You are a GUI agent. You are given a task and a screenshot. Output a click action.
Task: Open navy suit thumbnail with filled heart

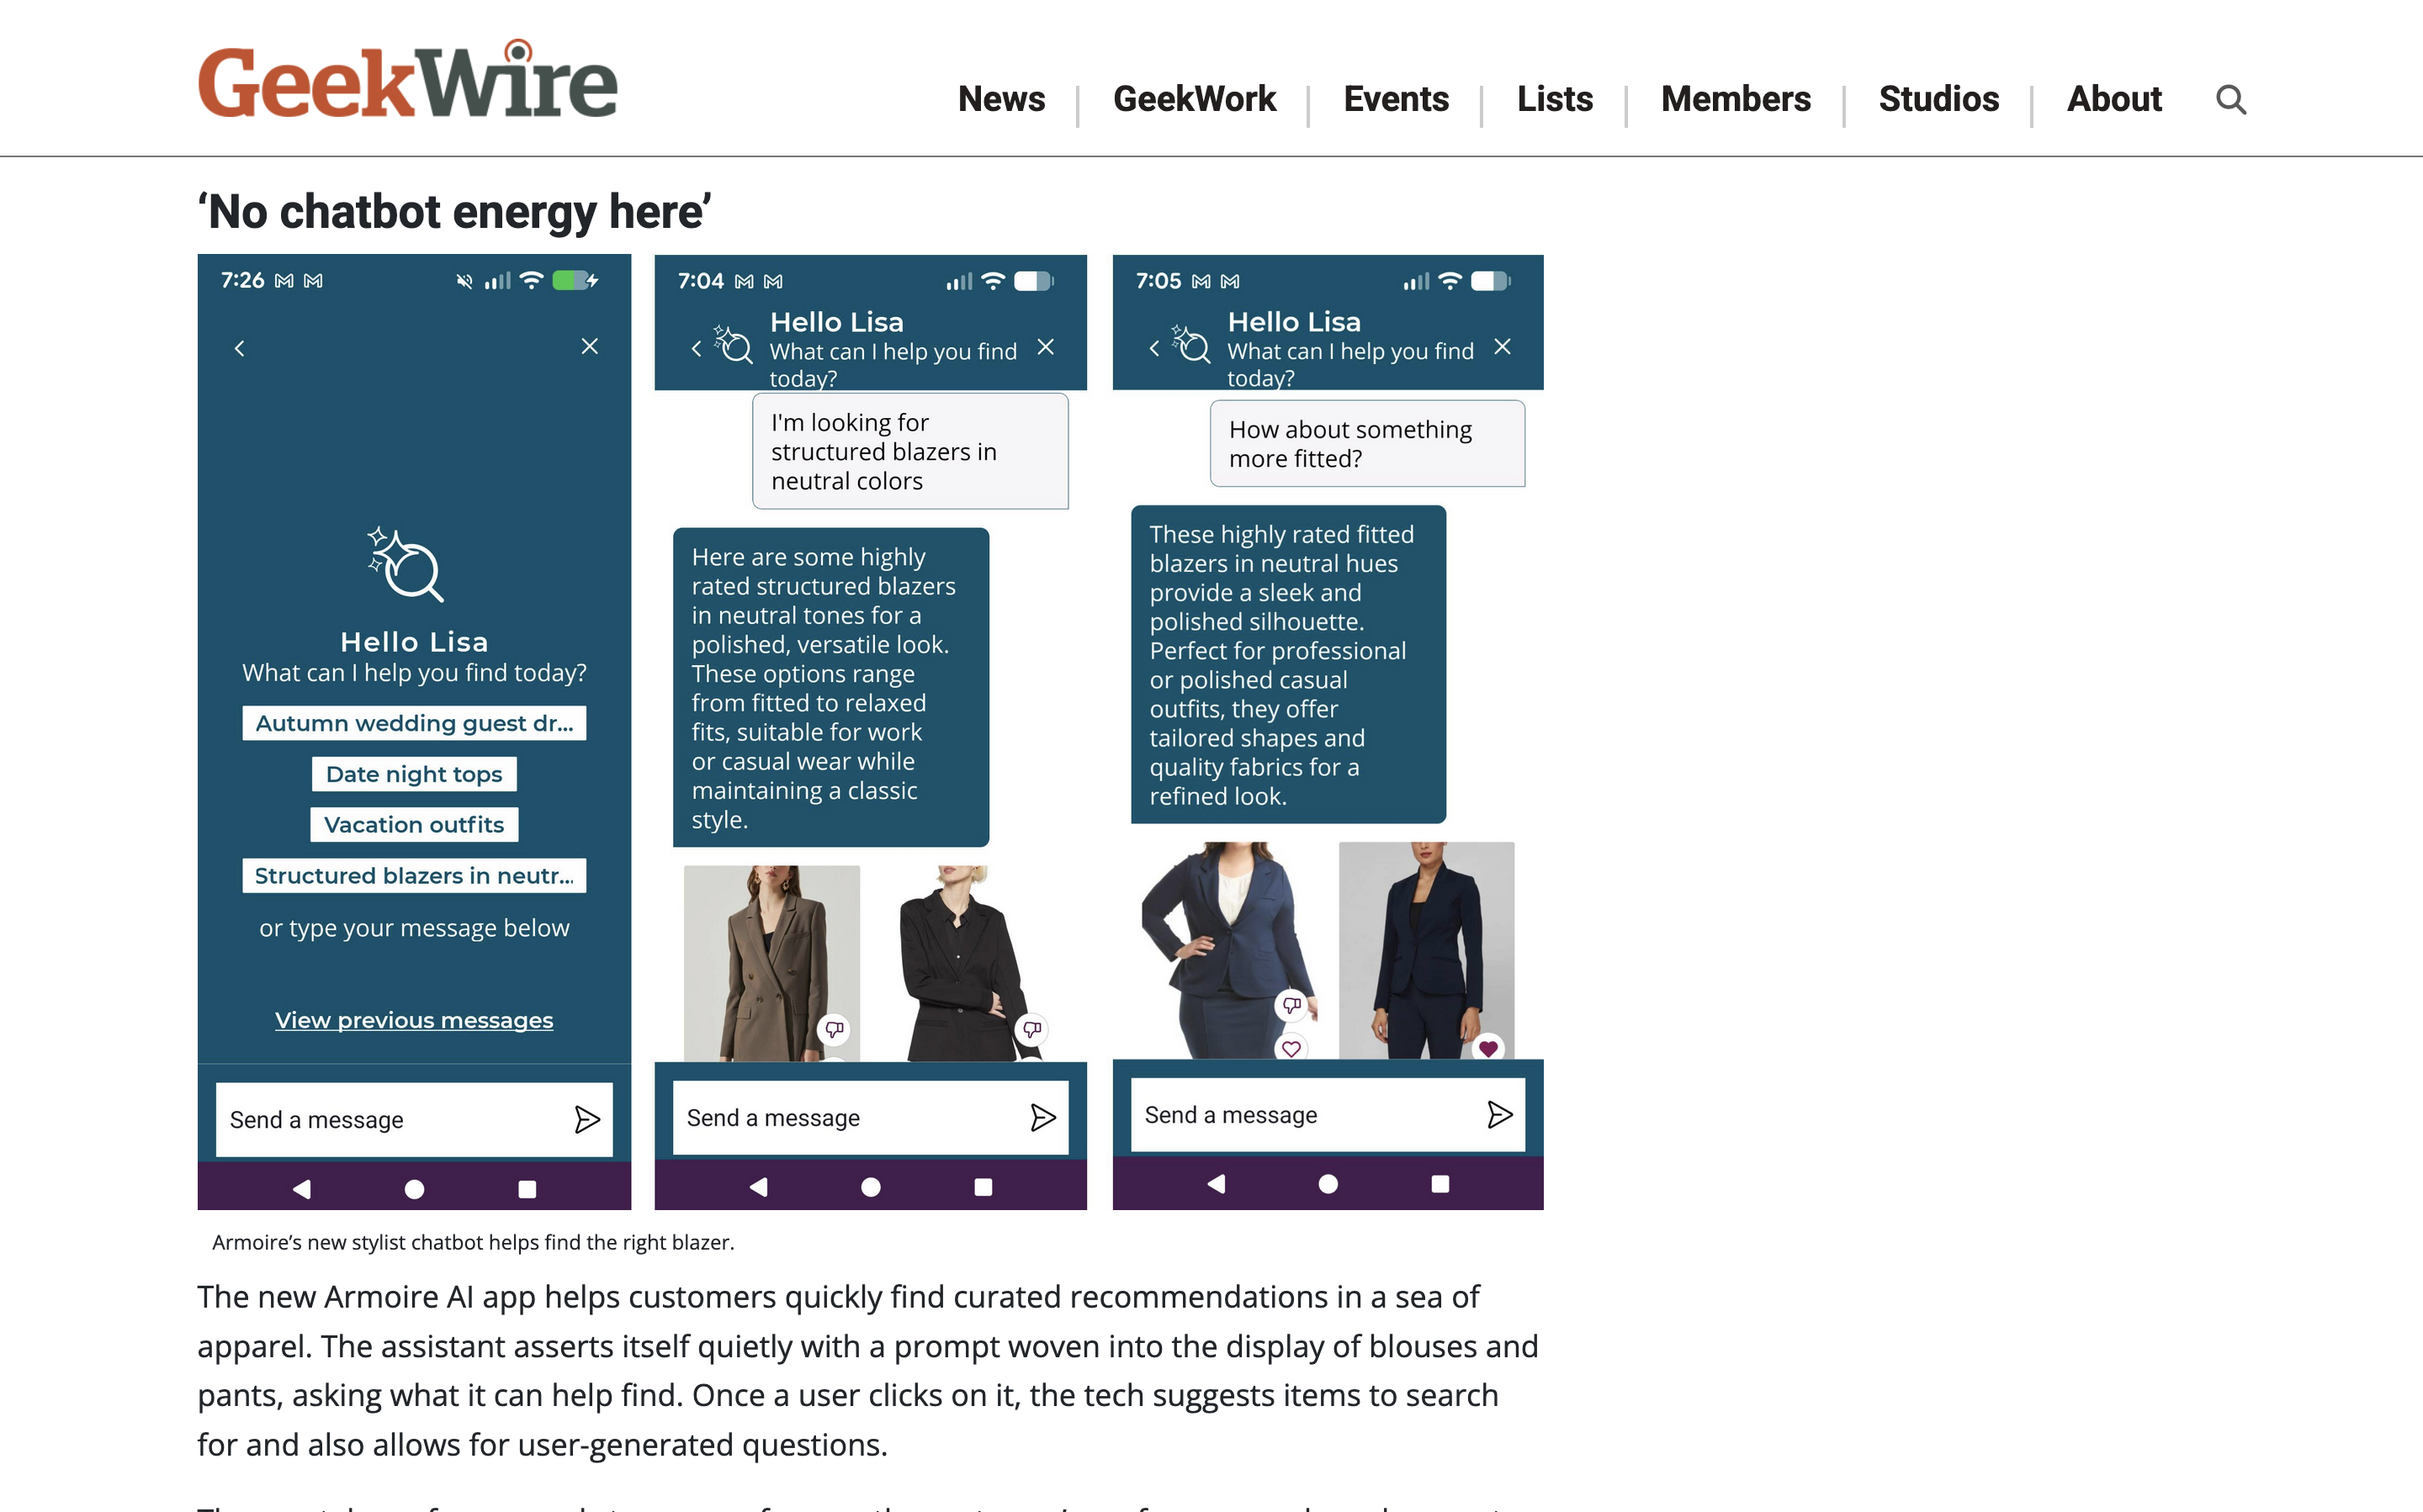pyautogui.click(x=1427, y=949)
